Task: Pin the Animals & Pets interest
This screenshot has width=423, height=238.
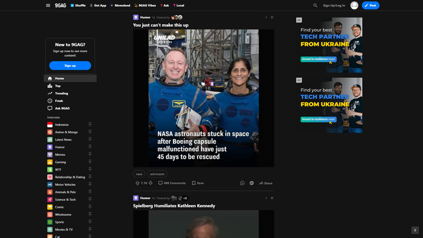Action: (x=90, y=191)
